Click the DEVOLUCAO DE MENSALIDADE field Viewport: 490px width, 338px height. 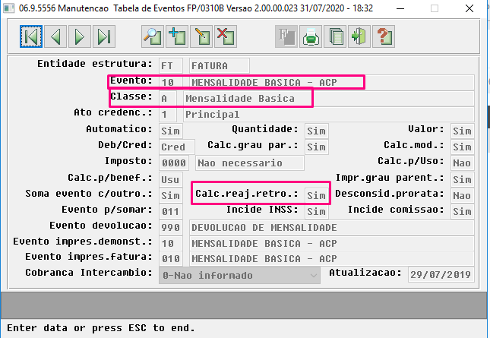pyautogui.click(x=332, y=227)
